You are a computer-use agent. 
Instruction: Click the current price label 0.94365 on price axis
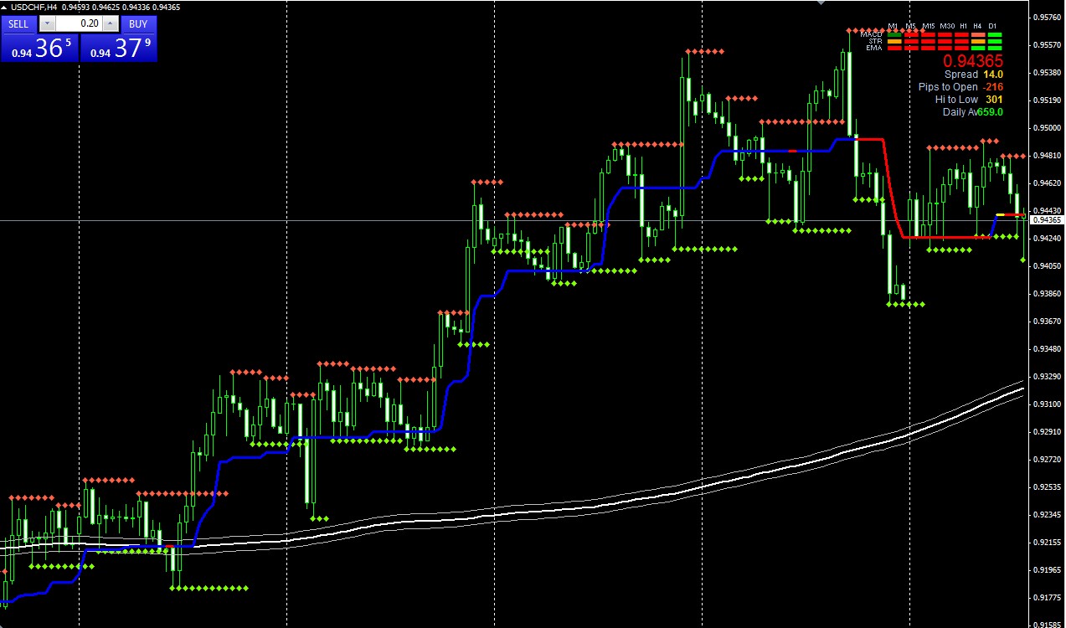(1047, 220)
